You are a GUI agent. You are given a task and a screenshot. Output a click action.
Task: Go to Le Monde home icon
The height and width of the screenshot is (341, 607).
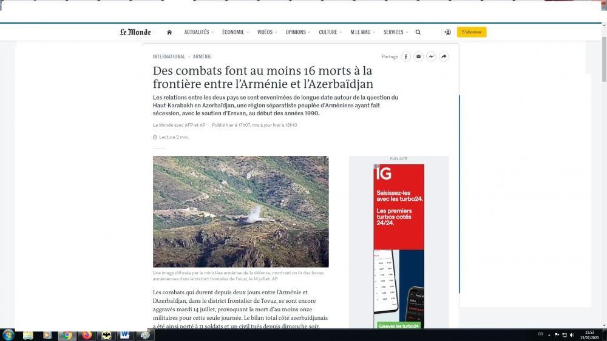(x=169, y=32)
